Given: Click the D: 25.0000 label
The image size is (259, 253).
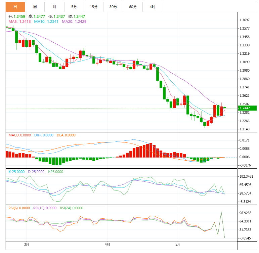Looking at the screenshot, I should (36, 172).
